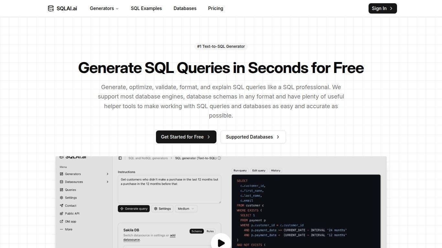Click the info icon beside SQL generator title
Screen dimensions: 442x248
(x=219, y=158)
